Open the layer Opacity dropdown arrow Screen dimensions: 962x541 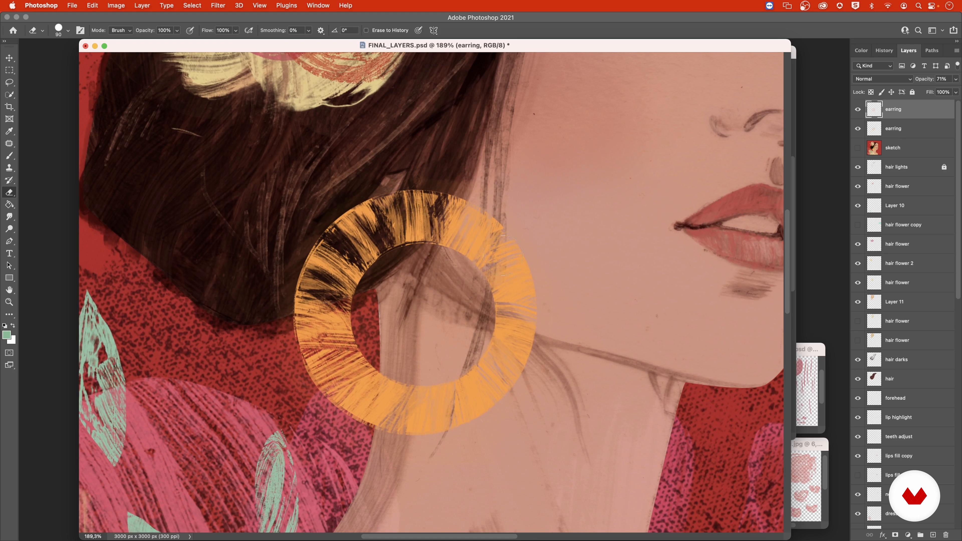(x=956, y=79)
